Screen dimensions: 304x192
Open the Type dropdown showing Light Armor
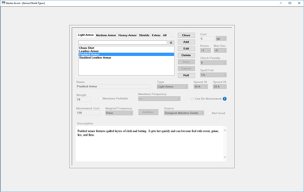(x=173, y=87)
